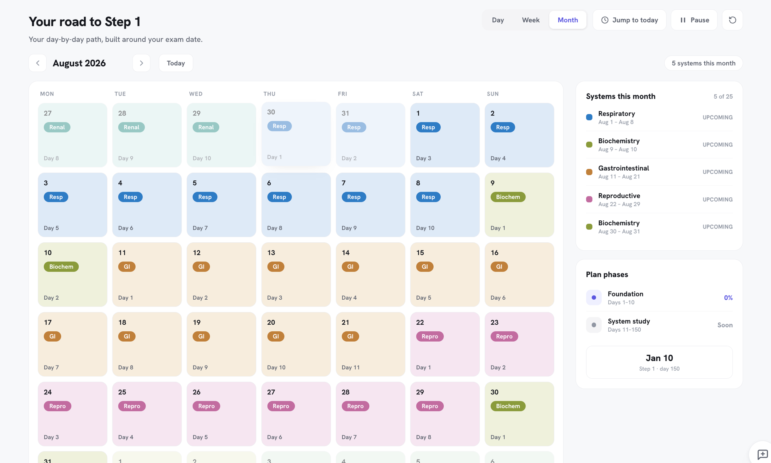Open Gastrointestinal Aug 11 – Aug 21 entry

tap(659, 172)
